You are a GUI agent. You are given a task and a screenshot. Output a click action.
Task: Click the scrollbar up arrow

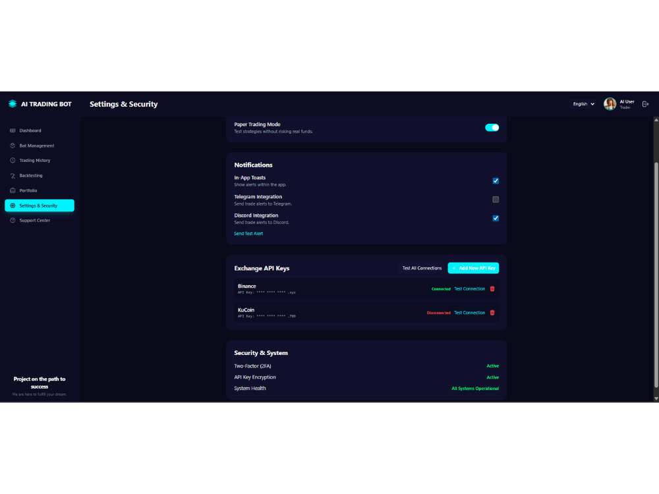click(x=656, y=120)
